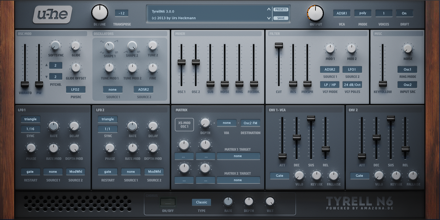Click the preset display up arrow
Screen dimensions: 440x220
tap(269, 10)
